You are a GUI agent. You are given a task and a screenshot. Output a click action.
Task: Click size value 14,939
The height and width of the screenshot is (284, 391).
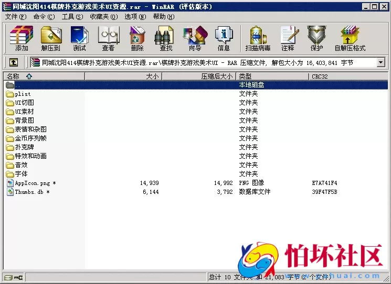(x=149, y=183)
